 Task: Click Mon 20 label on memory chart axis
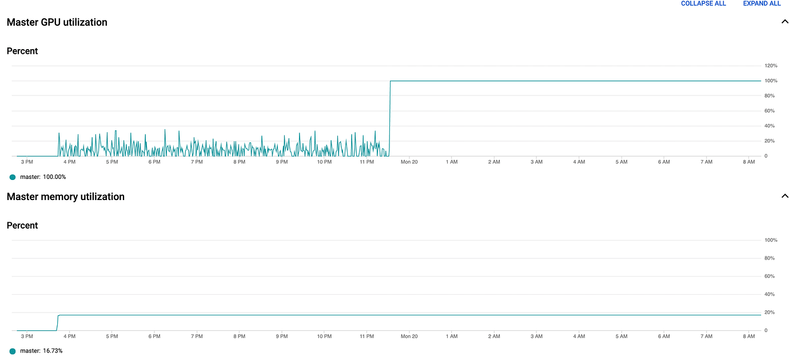click(409, 337)
